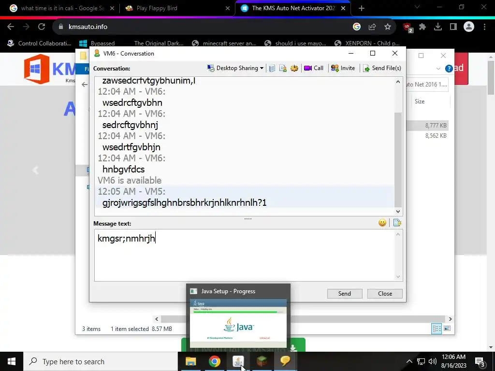The height and width of the screenshot is (371, 495).
Task: Open the volume control in the tray
Action: coord(433,361)
